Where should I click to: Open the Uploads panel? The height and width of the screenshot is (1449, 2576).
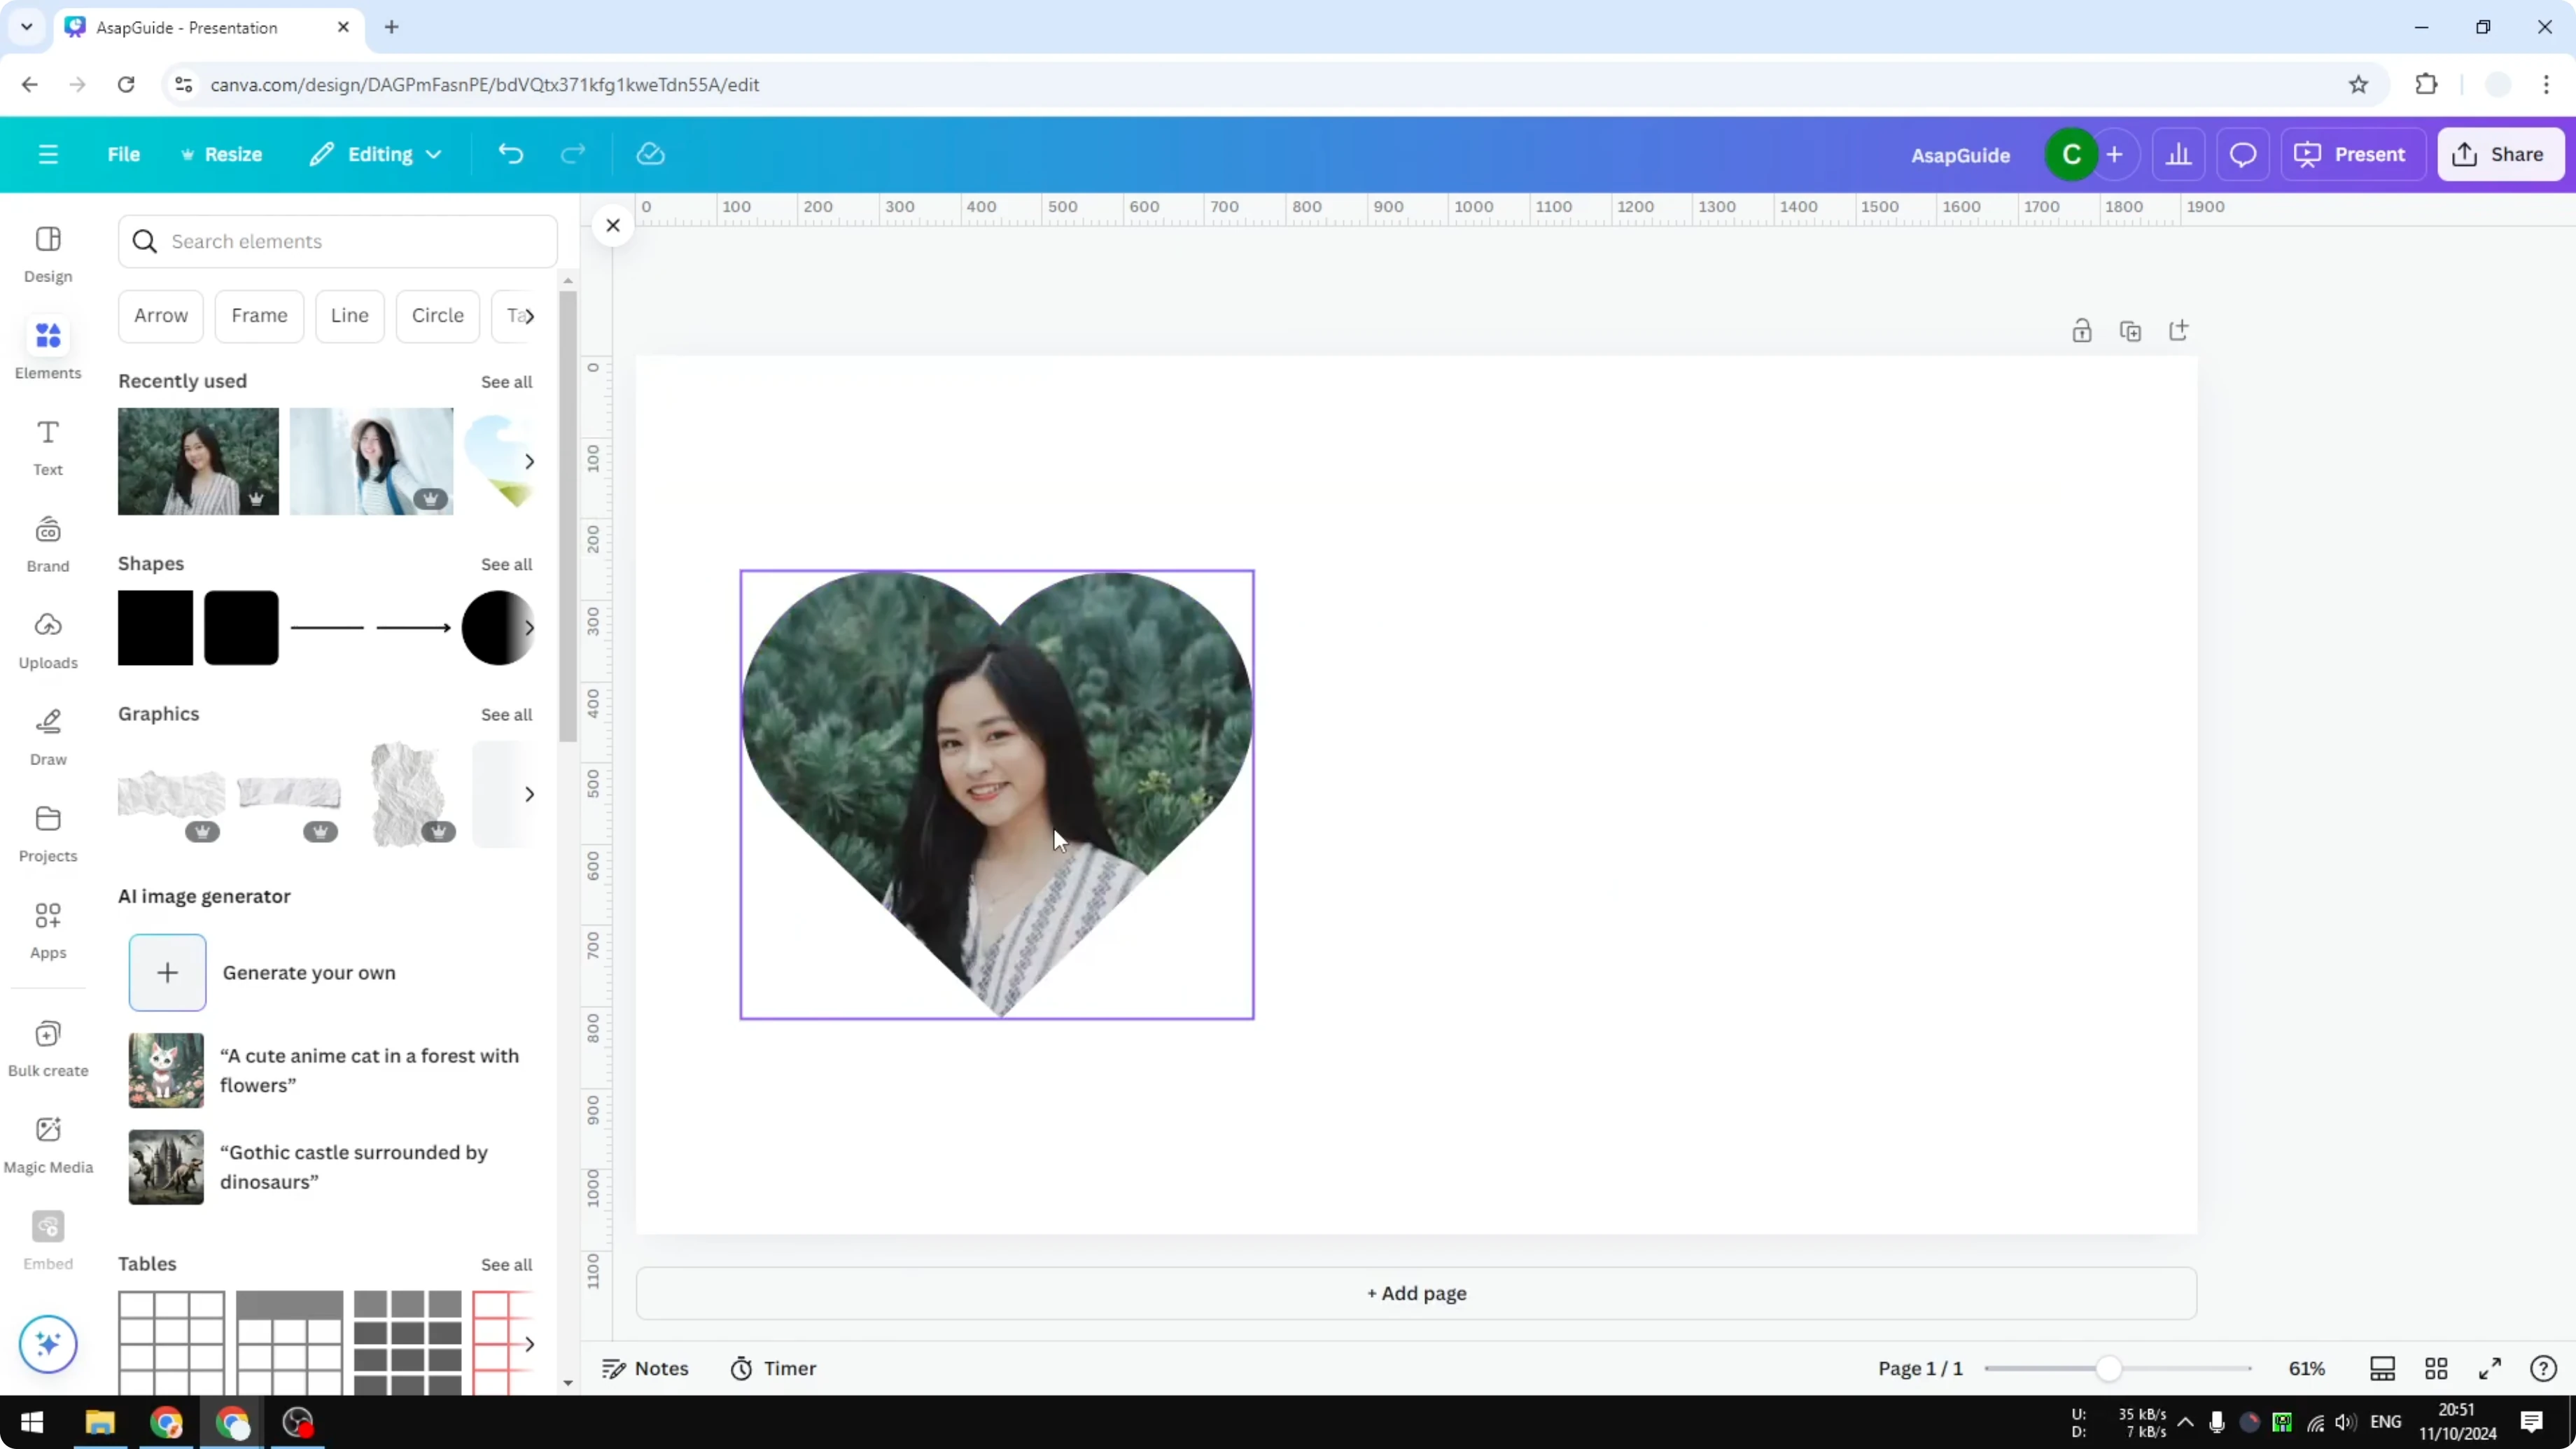tap(47, 640)
